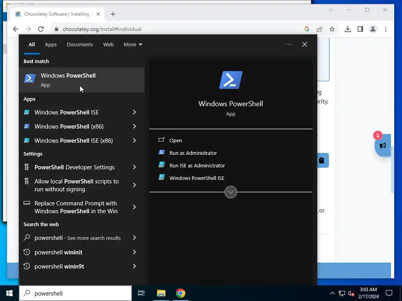Click the large PowerShell icon in preview pane

click(230, 80)
